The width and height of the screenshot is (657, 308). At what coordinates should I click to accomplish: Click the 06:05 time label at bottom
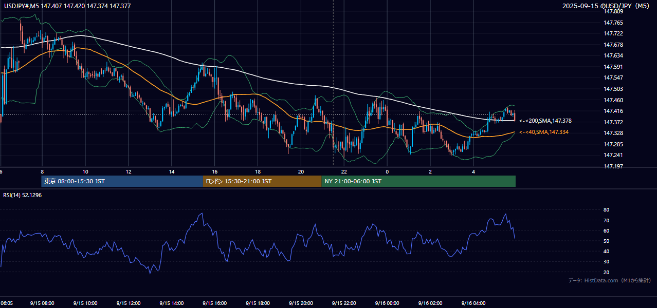coord(6,303)
